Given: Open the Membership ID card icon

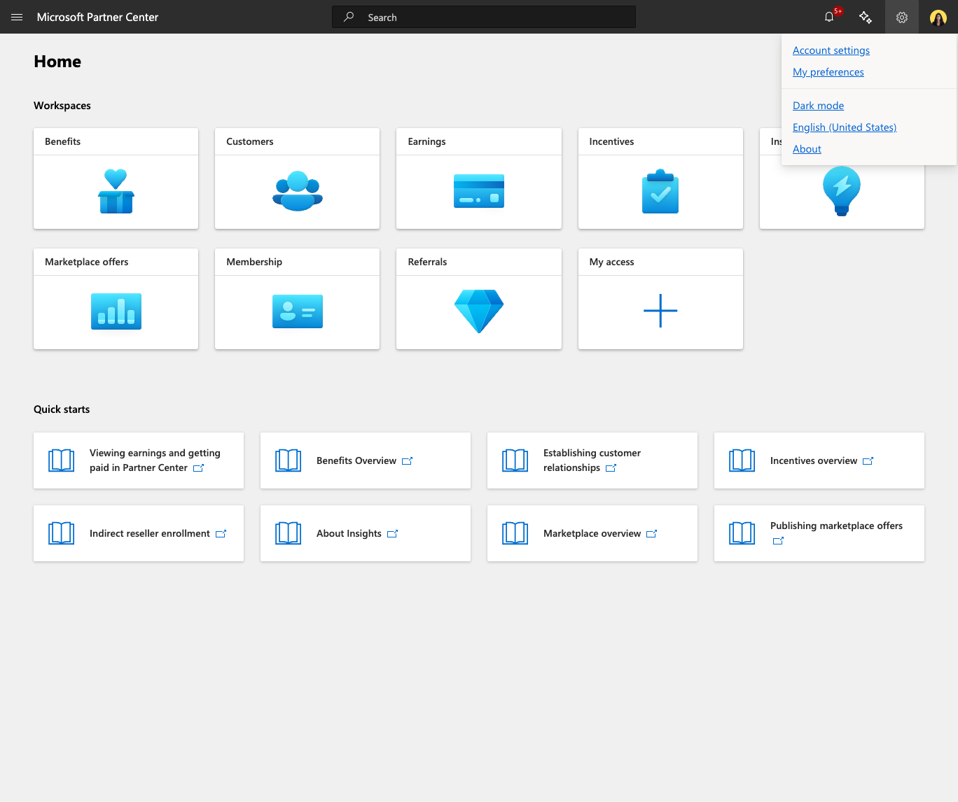Looking at the screenshot, I should [298, 311].
